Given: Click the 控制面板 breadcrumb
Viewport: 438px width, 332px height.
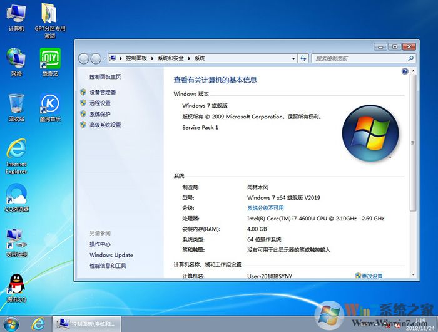Looking at the screenshot, I should click(136, 58).
